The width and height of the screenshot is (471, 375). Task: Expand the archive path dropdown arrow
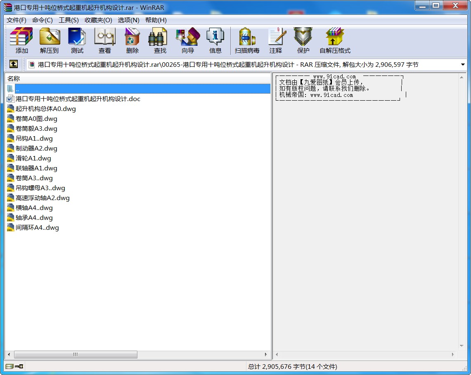tap(463, 65)
